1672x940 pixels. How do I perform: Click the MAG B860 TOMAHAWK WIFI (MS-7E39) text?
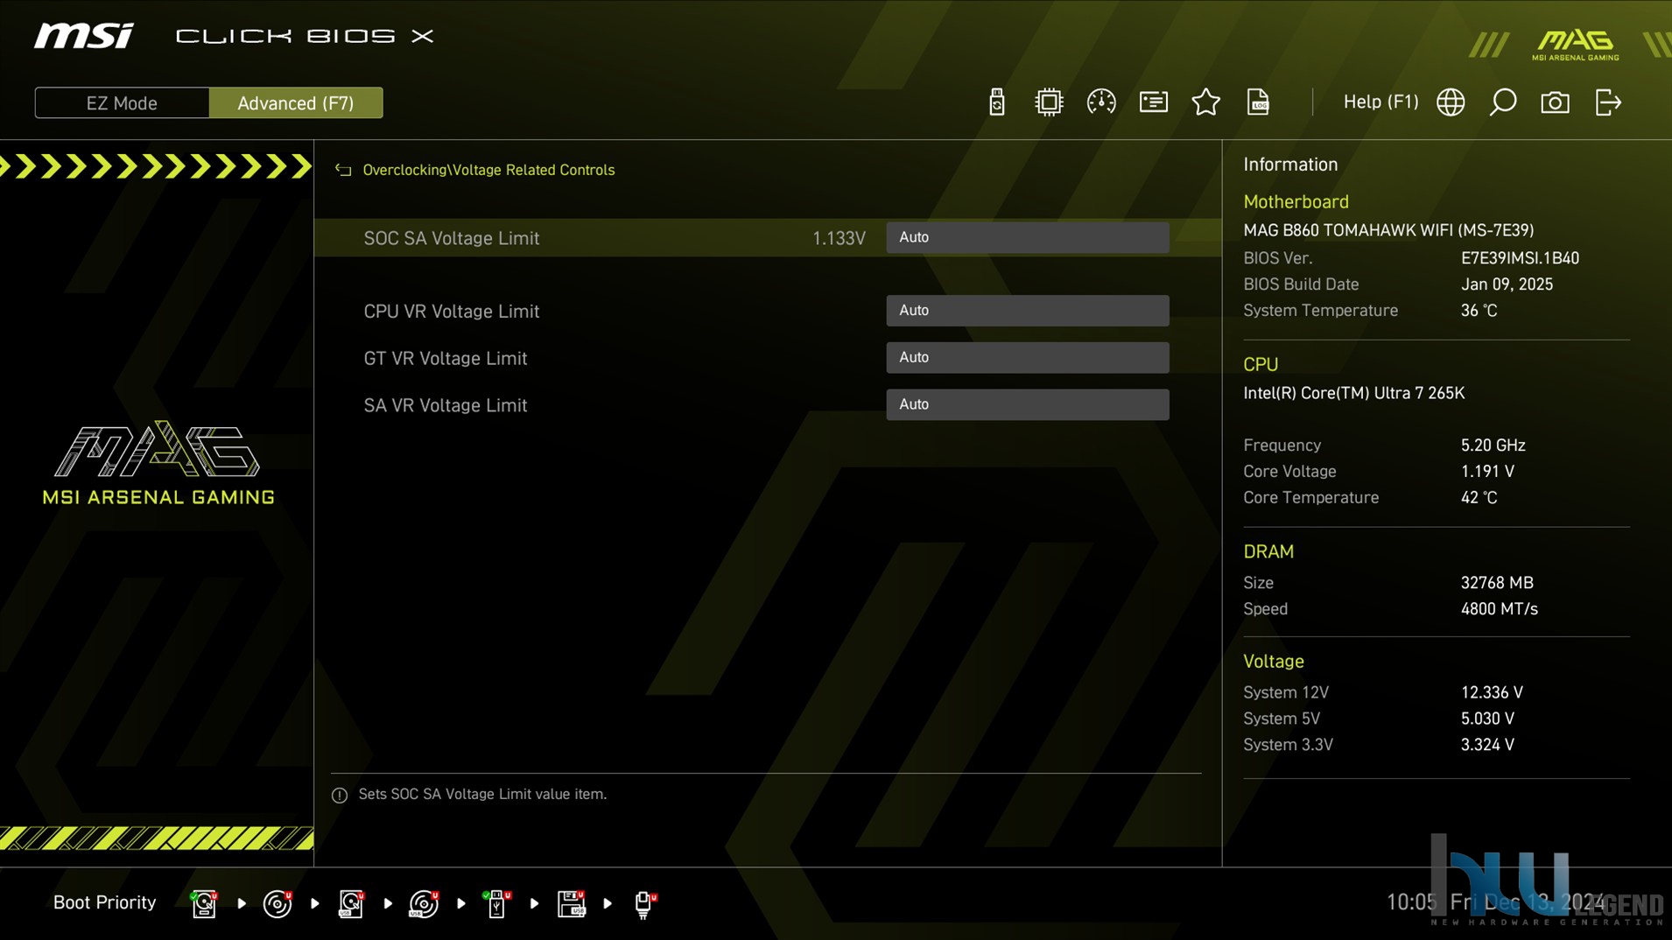pyautogui.click(x=1388, y=230)
